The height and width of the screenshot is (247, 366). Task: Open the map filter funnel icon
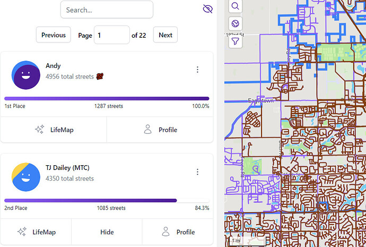click(236, 40)
